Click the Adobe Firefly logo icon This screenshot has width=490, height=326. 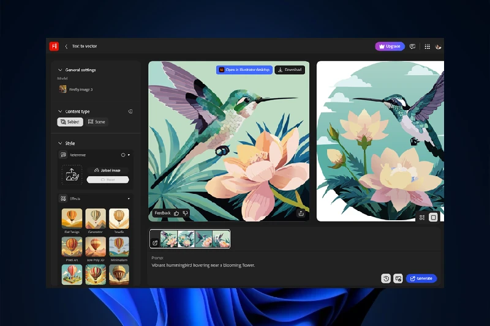click(54, 46)
